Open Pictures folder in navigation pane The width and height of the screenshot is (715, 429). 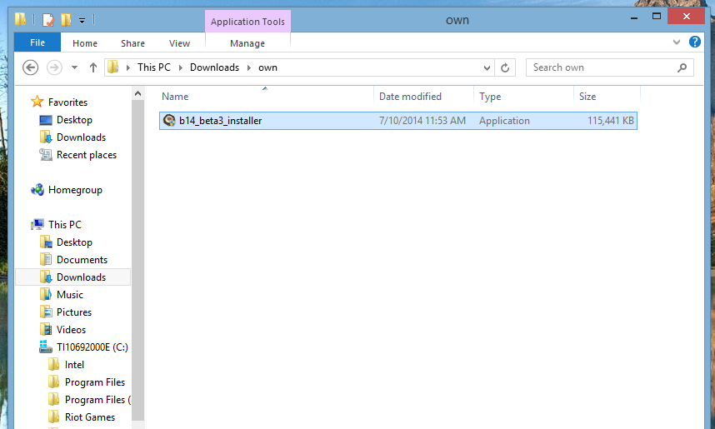74,312
